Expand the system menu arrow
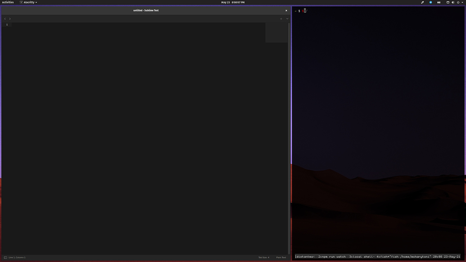Image resolution: width=466 pixels, height=262 pixels. [462, 2]
